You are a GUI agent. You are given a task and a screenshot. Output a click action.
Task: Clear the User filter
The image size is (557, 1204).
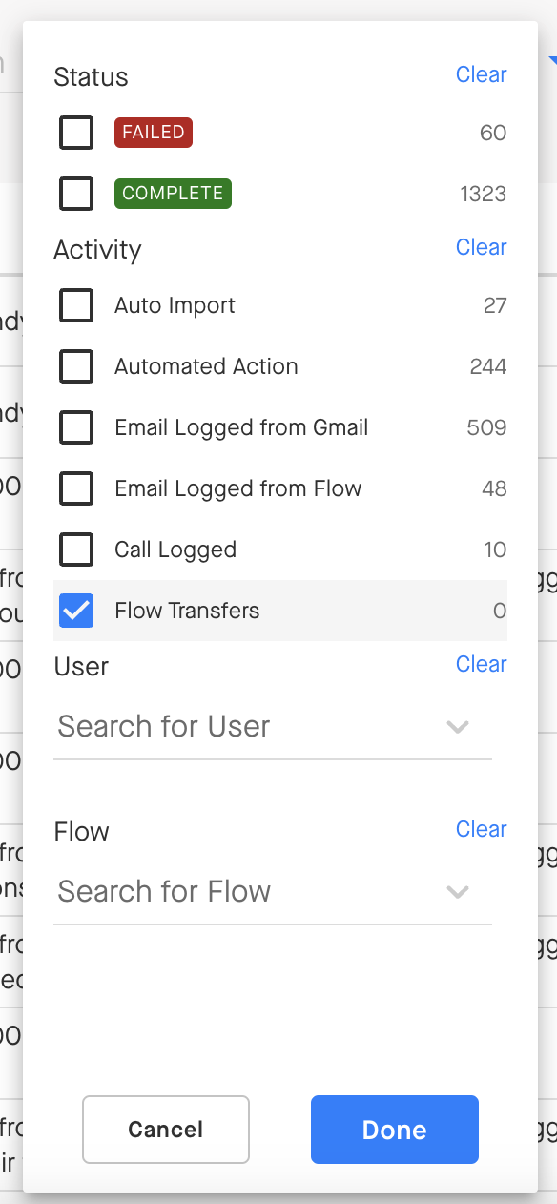481,664
